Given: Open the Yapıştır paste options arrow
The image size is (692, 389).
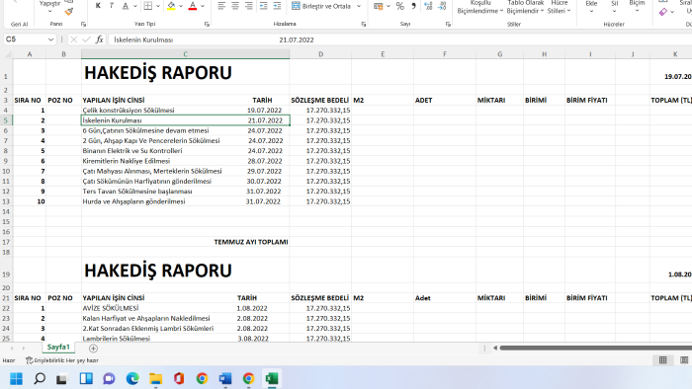Looking at the screenshot, I should (49, 12).
